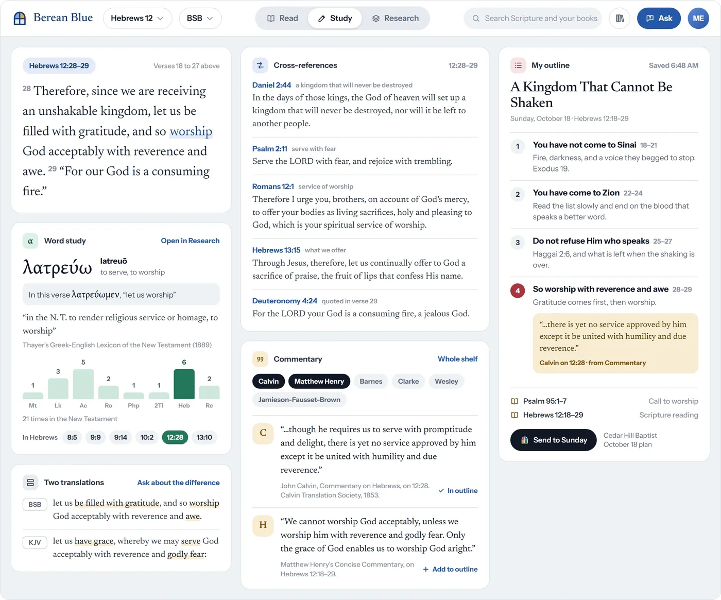Select the active 12:28 reference chip

coord(175,437)
